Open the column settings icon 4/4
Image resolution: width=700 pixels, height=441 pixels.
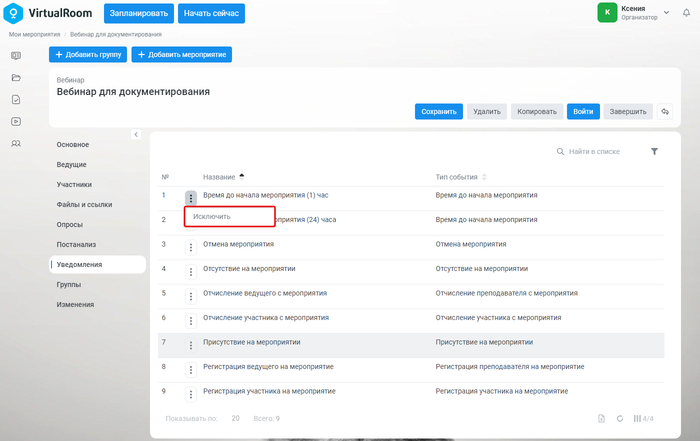tap(643, 418)
